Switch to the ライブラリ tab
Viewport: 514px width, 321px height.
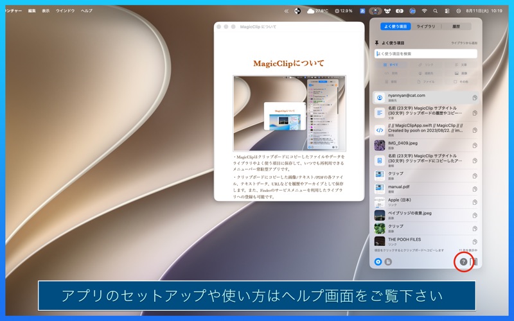click(426, 26)
